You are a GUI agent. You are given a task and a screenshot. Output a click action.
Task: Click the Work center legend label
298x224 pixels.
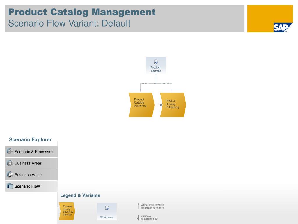point(107,218)
